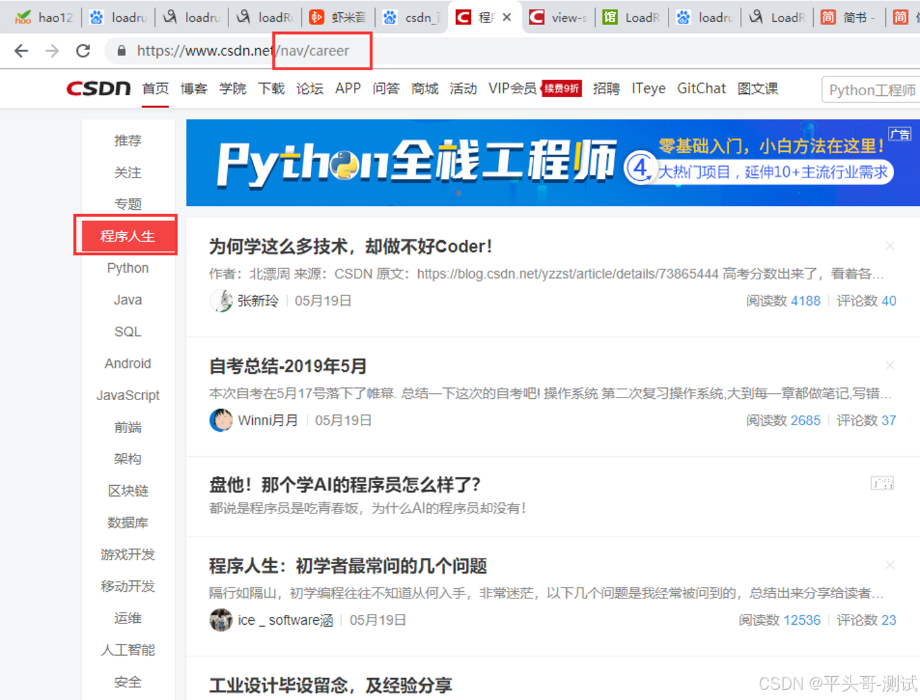920x700 pixels.
Task: Open the 下载 nav item
Action: click(x=271, y=89)
